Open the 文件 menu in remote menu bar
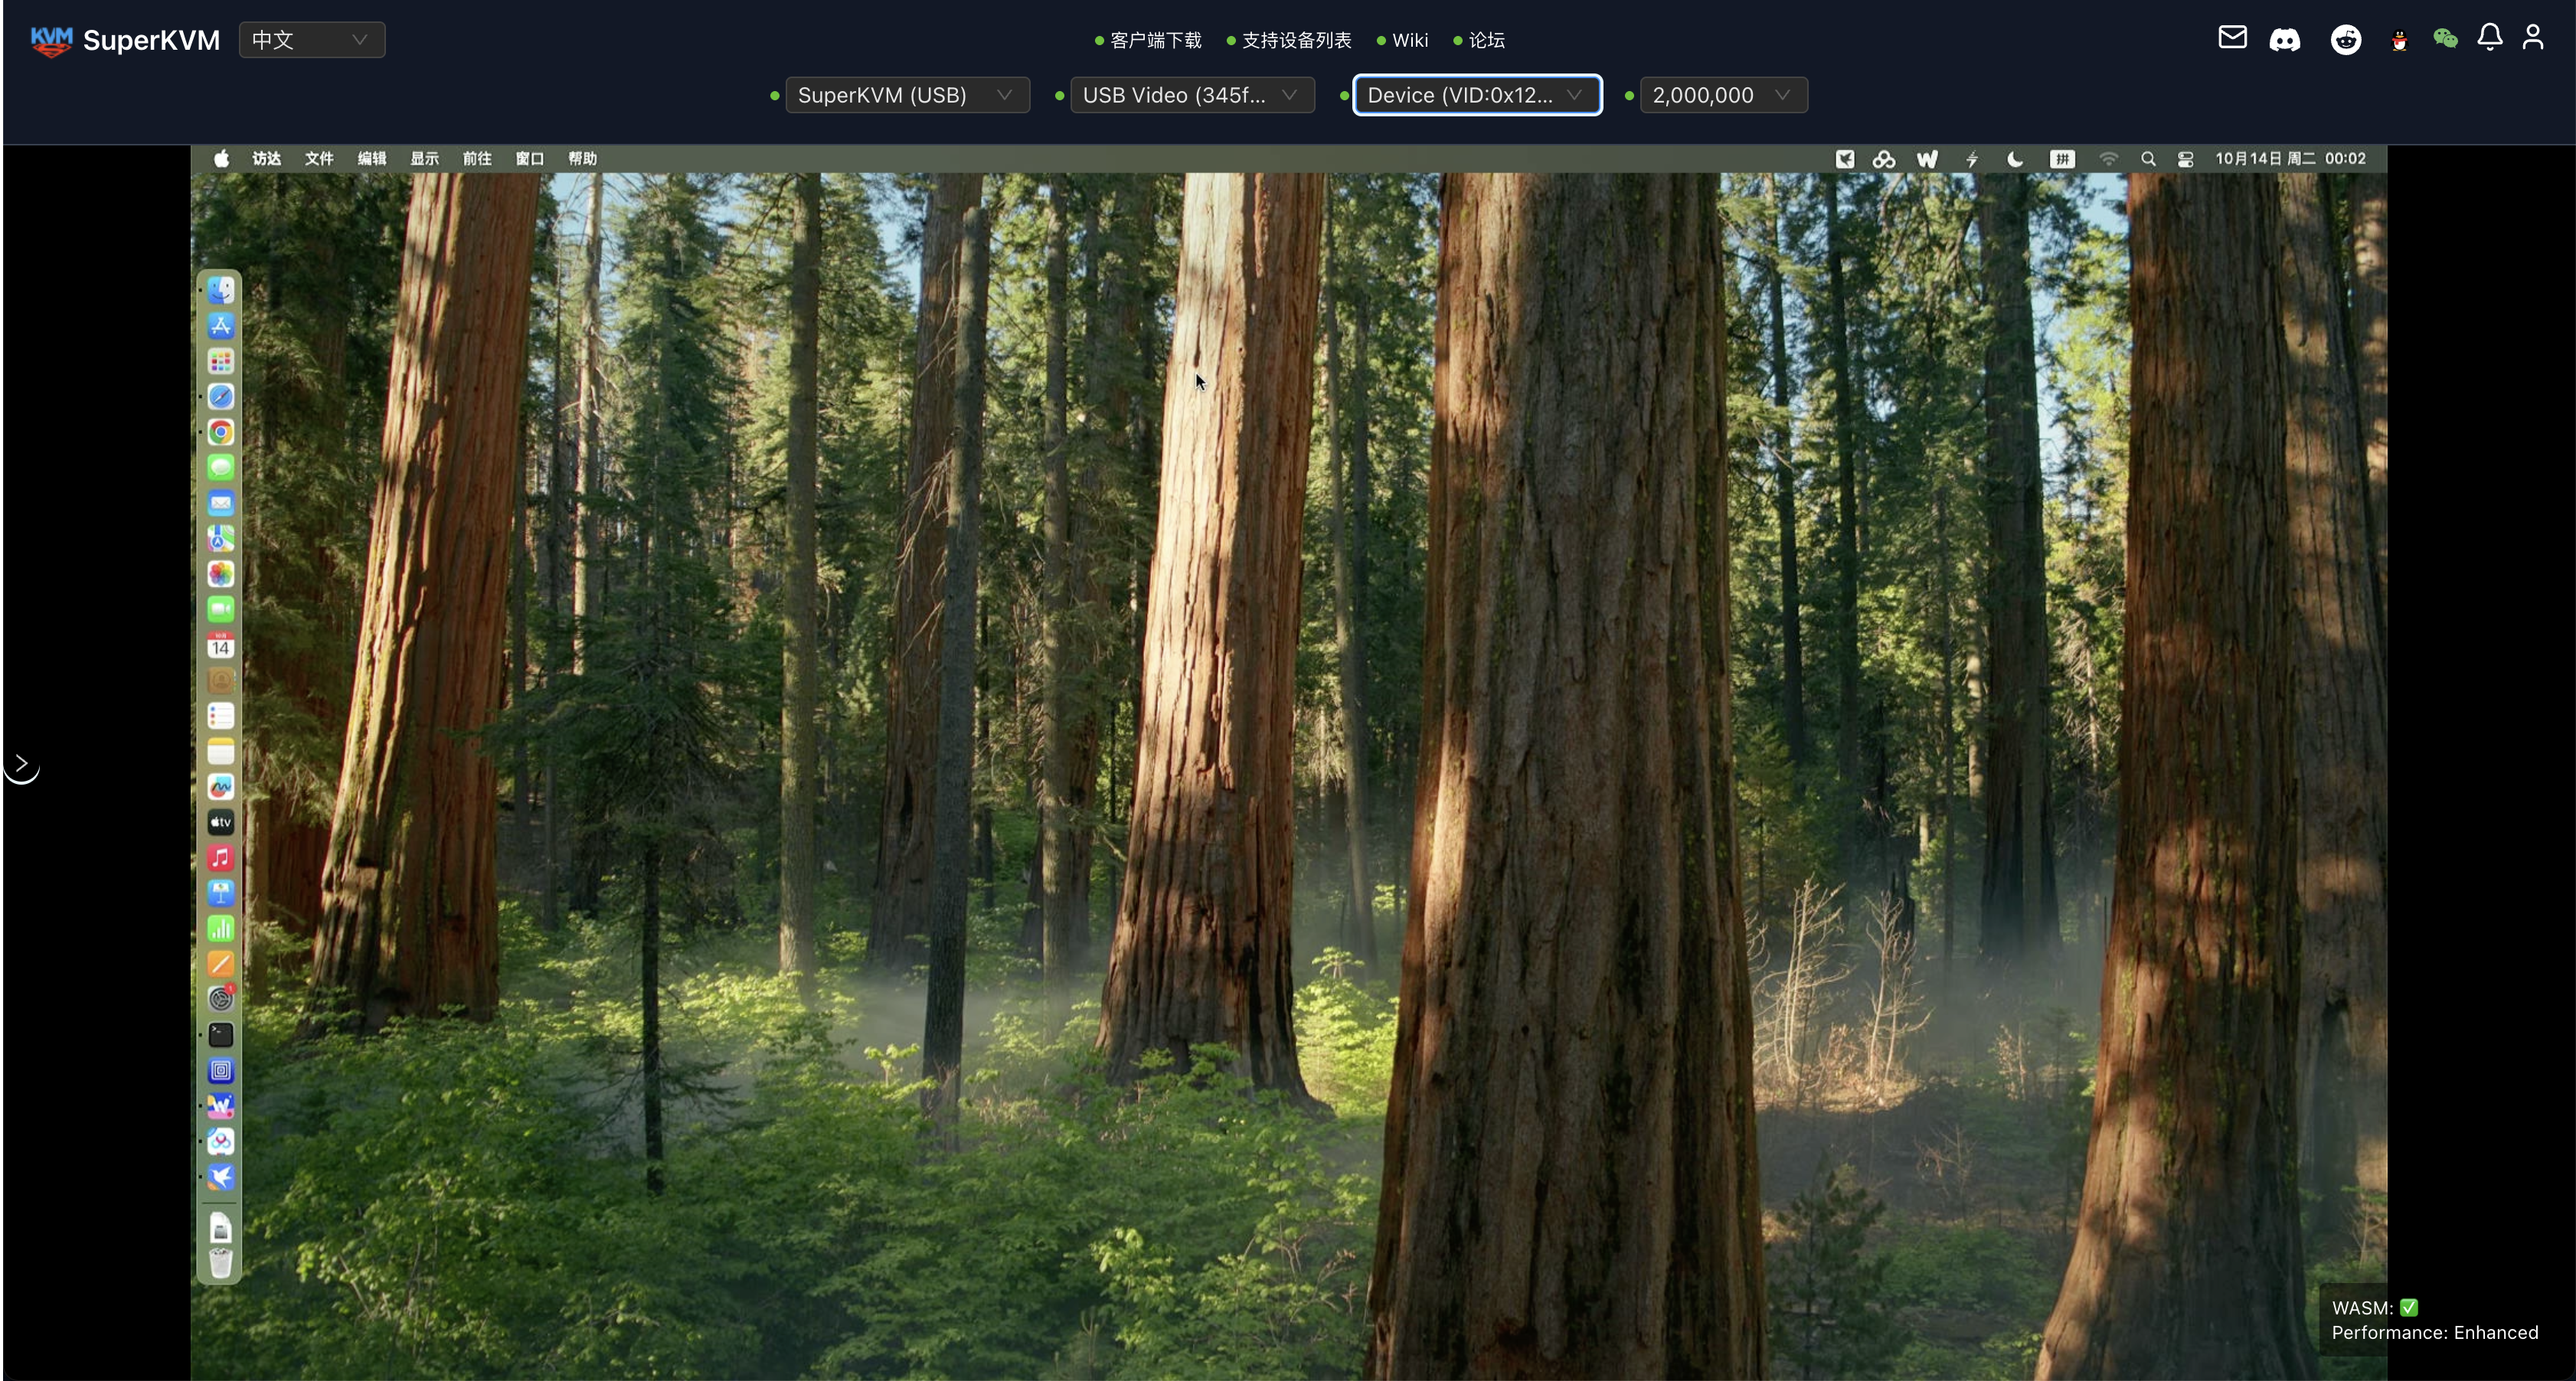The width and height of the screenshot is (2576, 1381). pyautogui.click(x=319, y=159)
